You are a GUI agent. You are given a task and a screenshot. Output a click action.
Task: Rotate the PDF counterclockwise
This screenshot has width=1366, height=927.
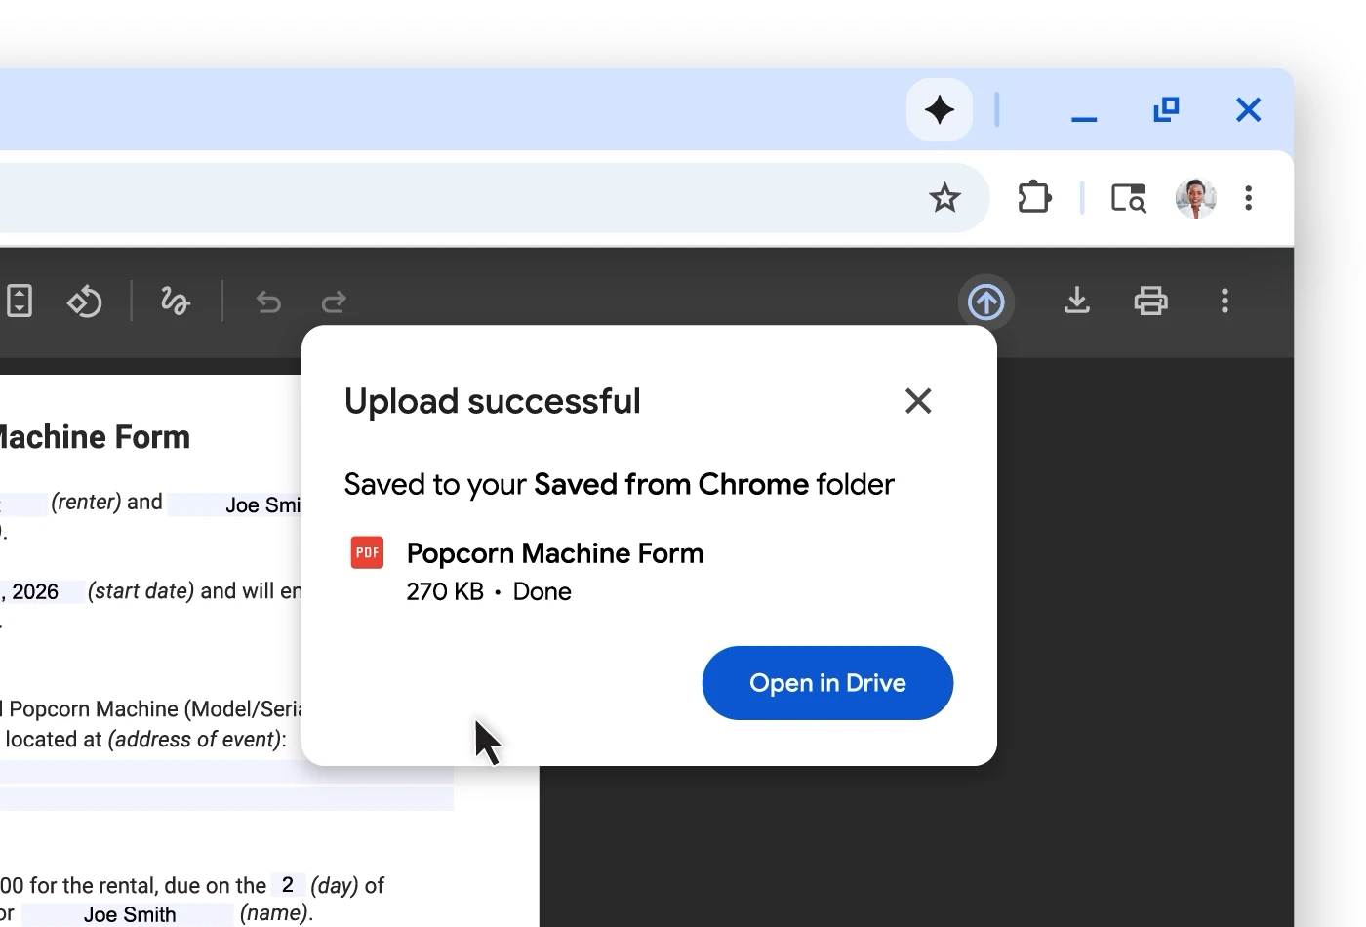tap(85, 302)
